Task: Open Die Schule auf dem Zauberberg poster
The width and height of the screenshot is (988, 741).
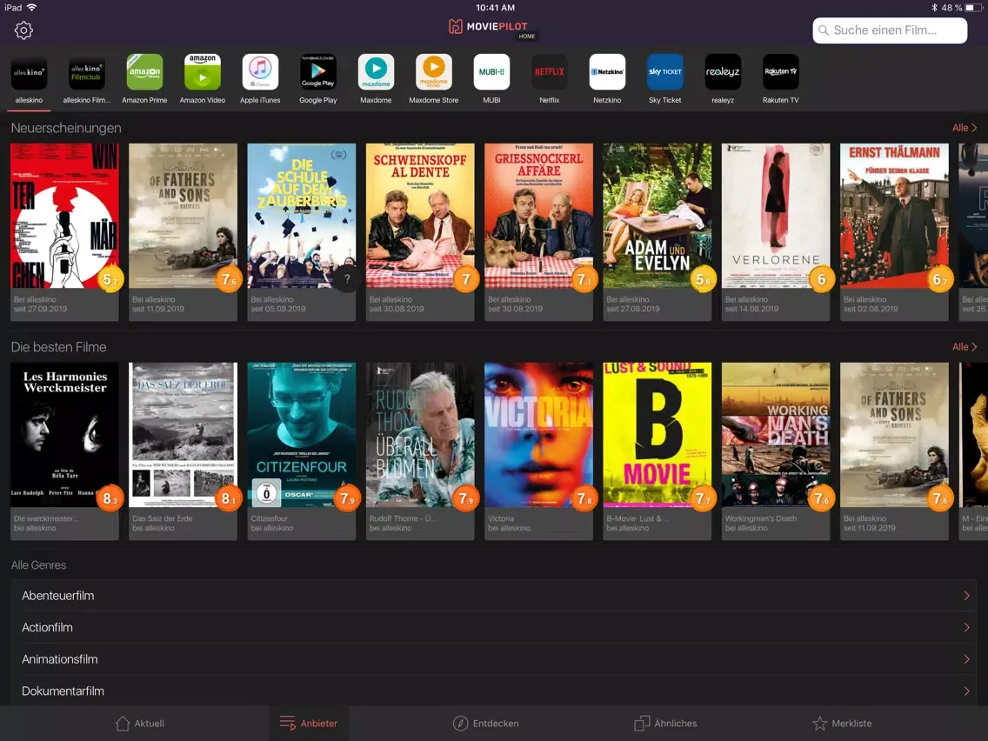Action: pos(301,216)
